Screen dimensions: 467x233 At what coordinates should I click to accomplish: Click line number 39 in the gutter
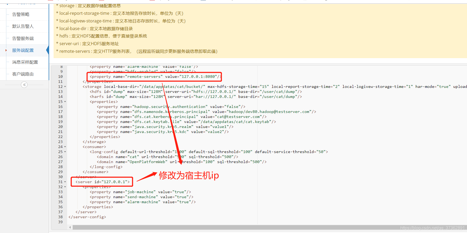tap(61, 222)
